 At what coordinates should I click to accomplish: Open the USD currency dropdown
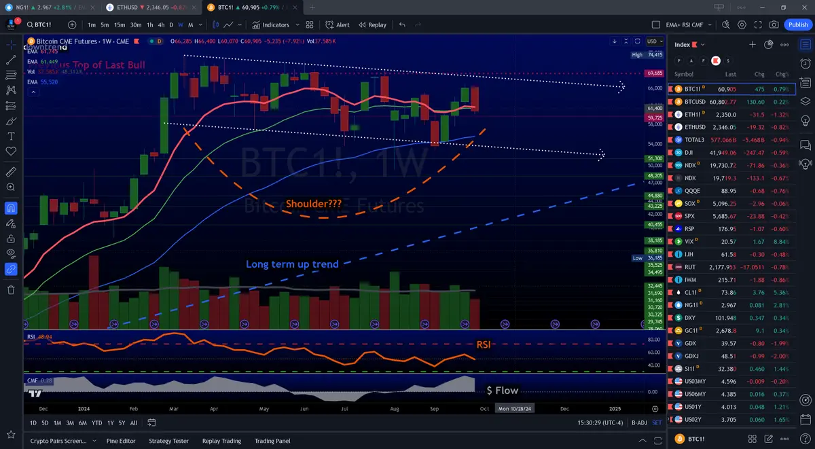[655, 41]
